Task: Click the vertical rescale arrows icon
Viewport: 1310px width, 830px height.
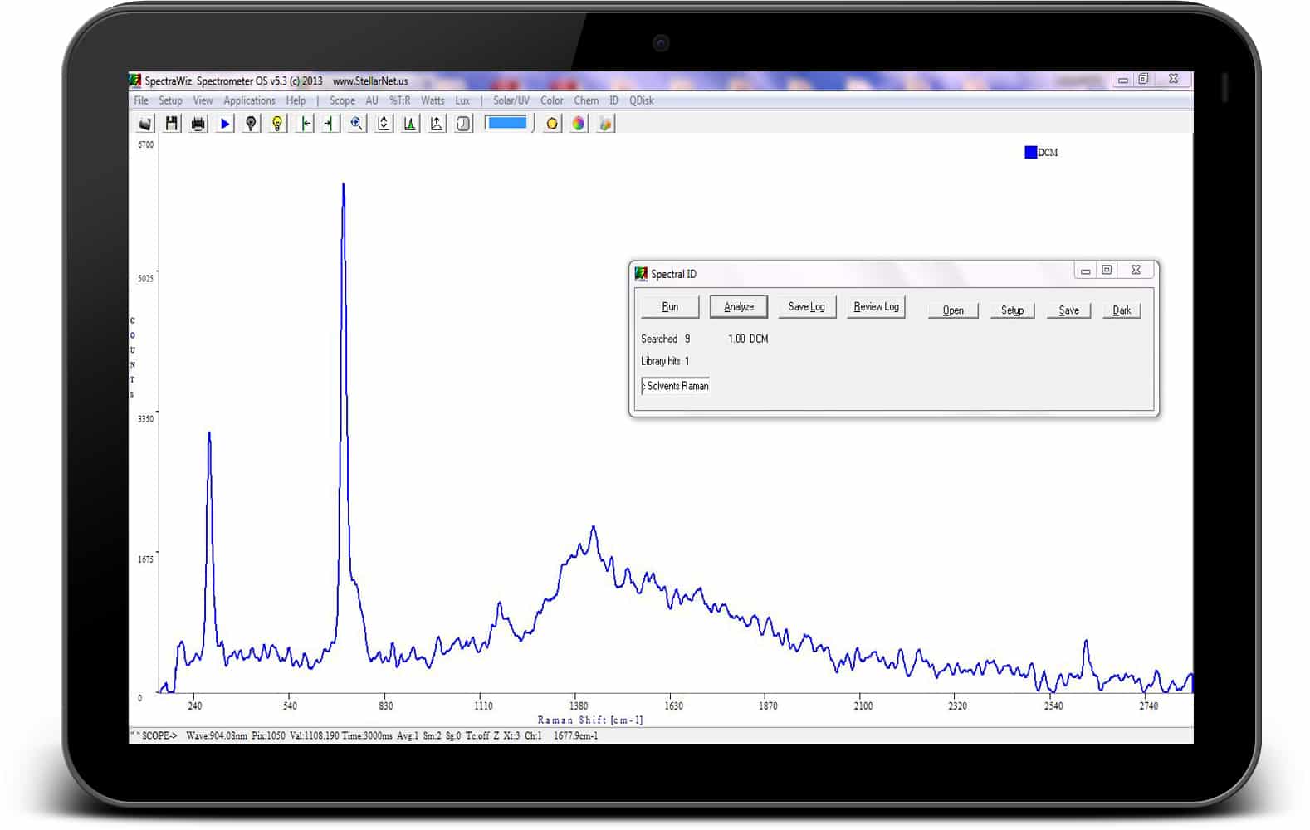Action: pyautogui.click(x=384, y=124)
